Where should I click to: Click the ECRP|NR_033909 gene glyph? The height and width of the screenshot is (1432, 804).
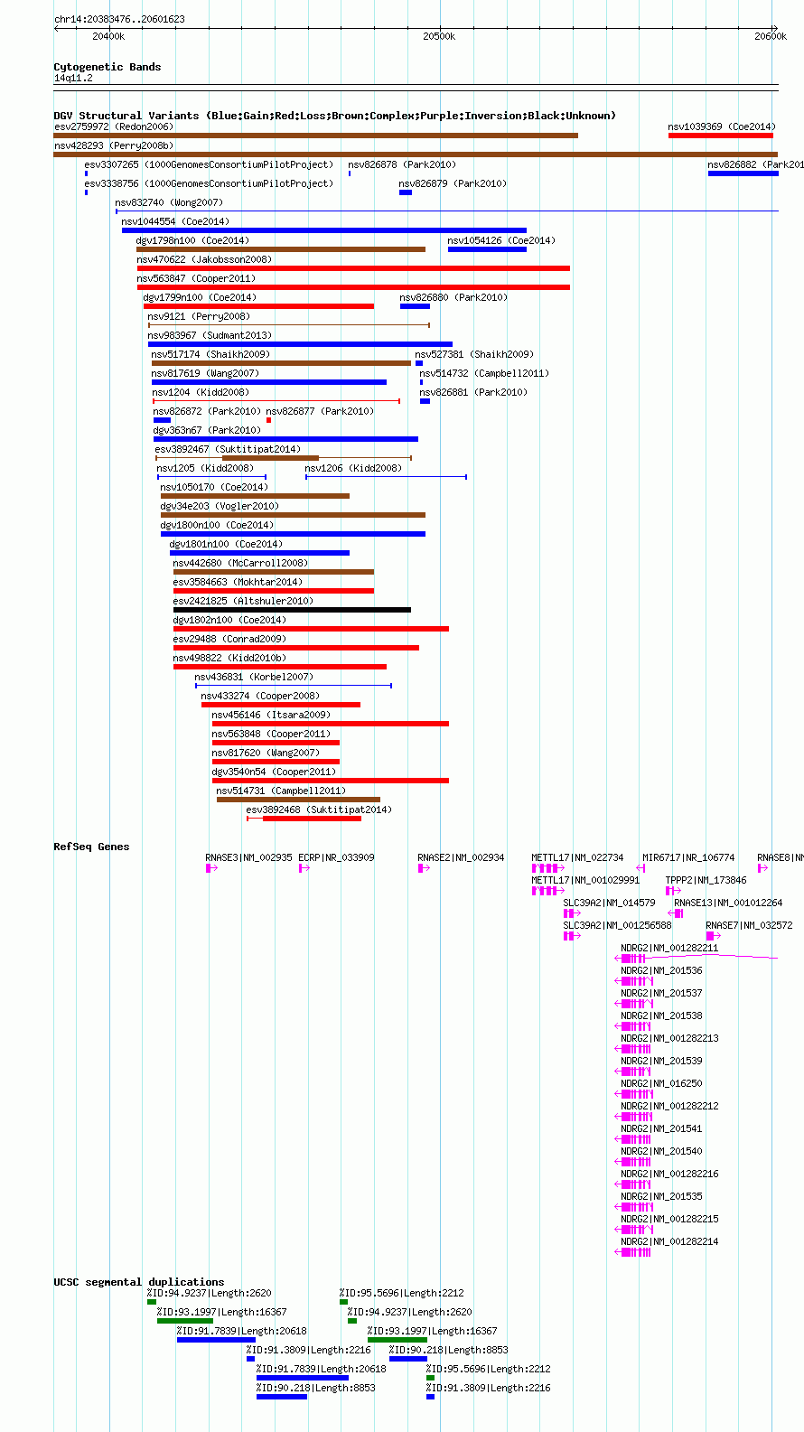[304, 868]
